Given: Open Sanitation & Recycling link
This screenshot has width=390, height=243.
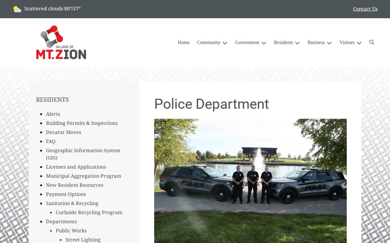Looking at the screenshot, I should (x=72, y=203).
